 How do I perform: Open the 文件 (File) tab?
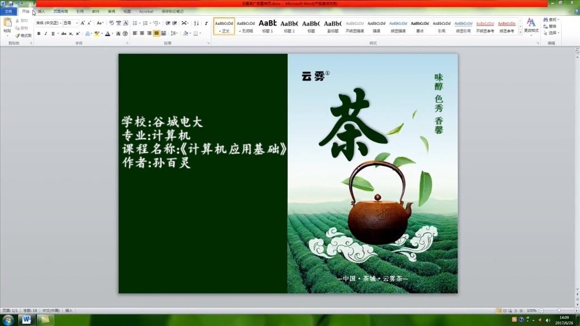pyautogui.click(x=8, y=11)
